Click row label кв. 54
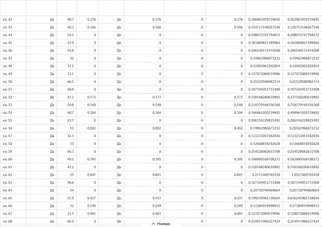 (x=7, y=113)
